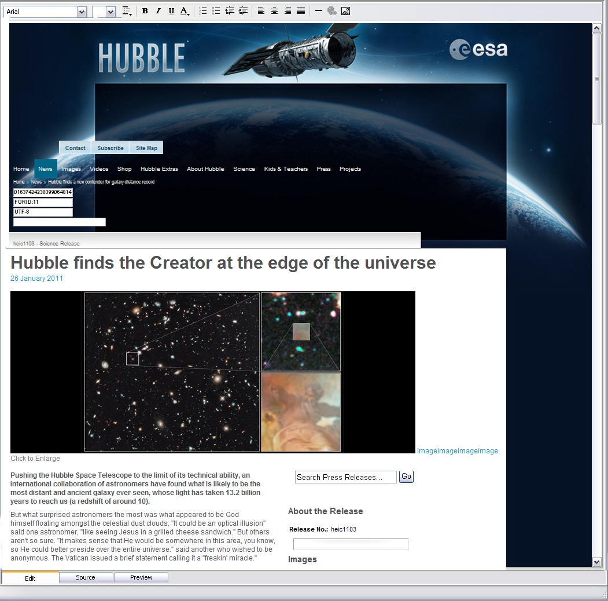Click the imageimageimageimage link
The image size is (608, 601).
(458, 451)
